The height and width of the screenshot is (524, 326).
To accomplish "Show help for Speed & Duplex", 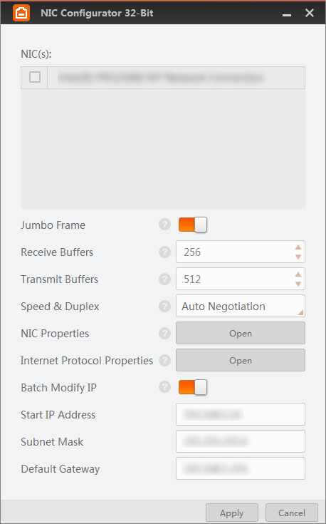I will (x=164, y=306).
